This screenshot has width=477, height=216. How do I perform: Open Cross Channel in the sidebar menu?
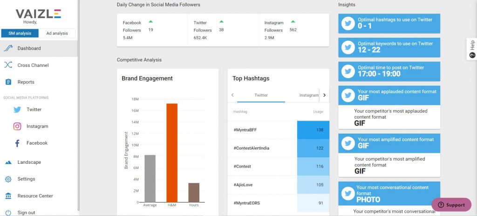(39, 65)
